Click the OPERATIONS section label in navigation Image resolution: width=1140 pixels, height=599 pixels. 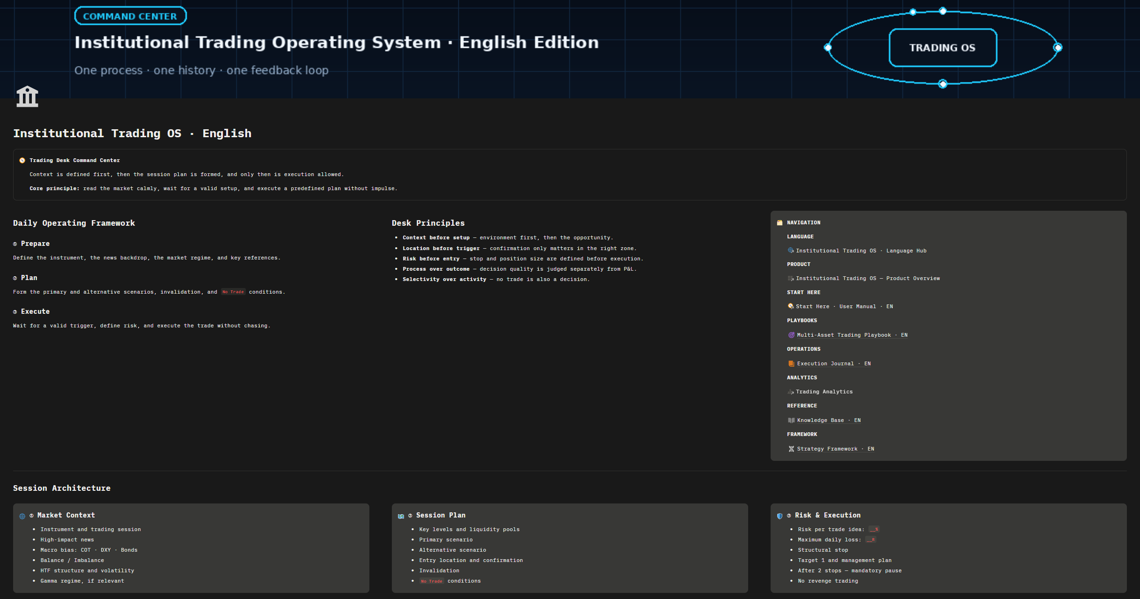803,349
